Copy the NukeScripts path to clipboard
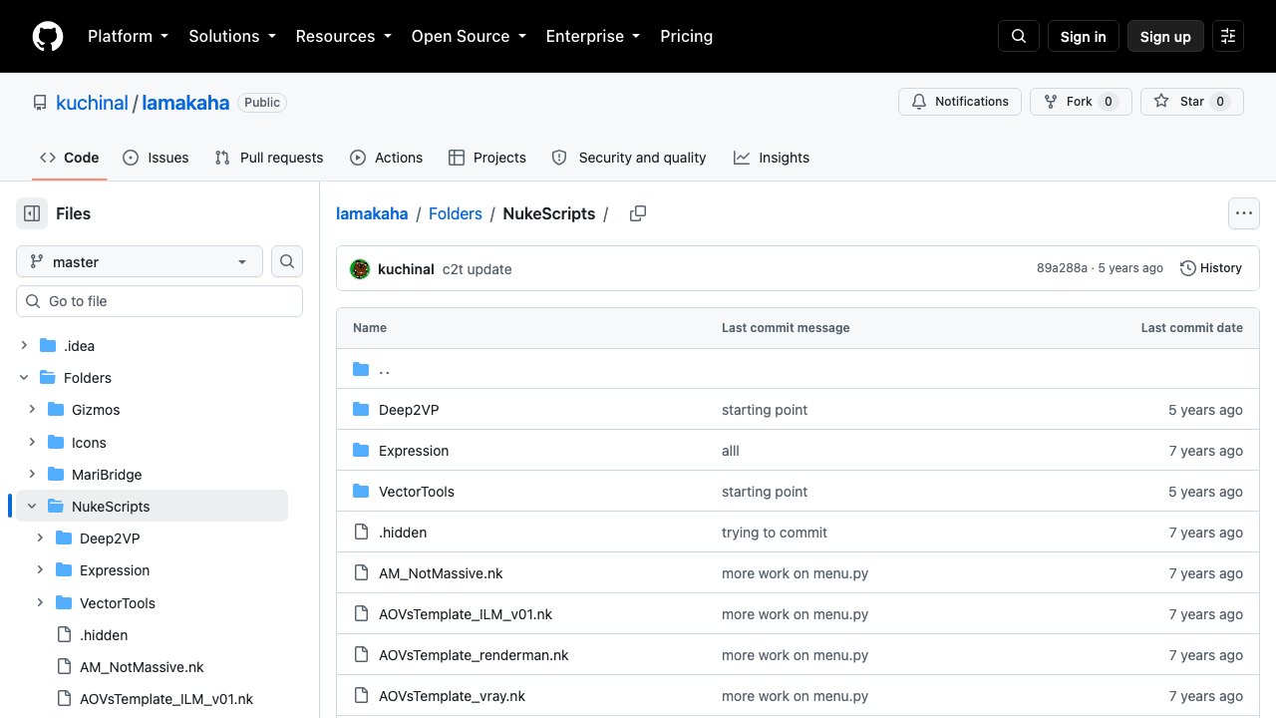Viewport: 1276px width, 718px height. coord(638,213)
